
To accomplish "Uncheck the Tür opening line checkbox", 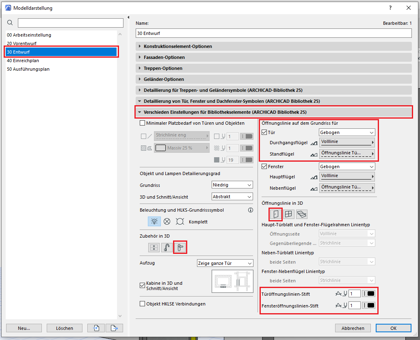I will [x=264, y=132].
